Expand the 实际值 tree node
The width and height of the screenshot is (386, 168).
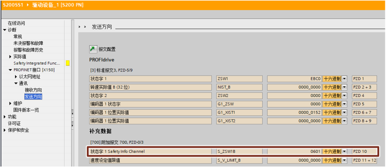point(10,57)
